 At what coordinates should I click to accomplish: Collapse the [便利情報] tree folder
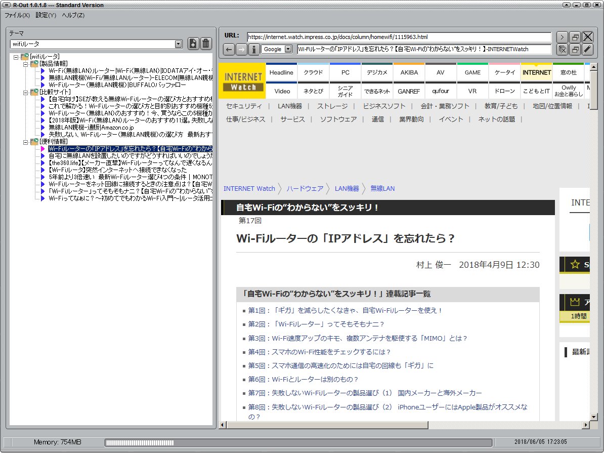(x=25, y=142)
